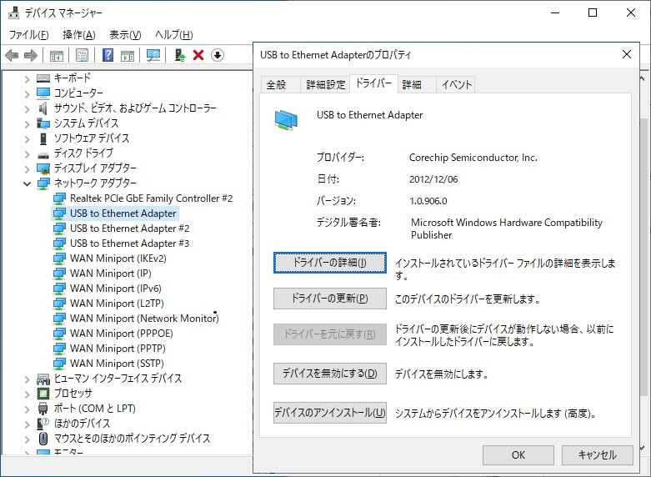Click the ヒューマン インターフェイス デバイス icon
Viewport: 651px width, 477px height.
pyautogui.click(x=43, y=379)
